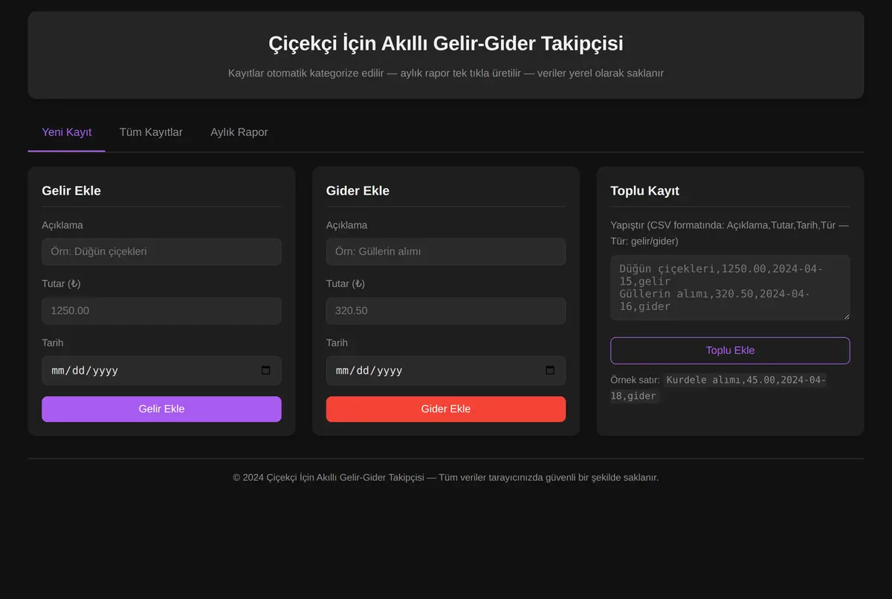
Task: Click the page title 'Çiçekçi İçin Akıllı Gelir-Gider Takipçisi'
Action: tap(446, 43)
